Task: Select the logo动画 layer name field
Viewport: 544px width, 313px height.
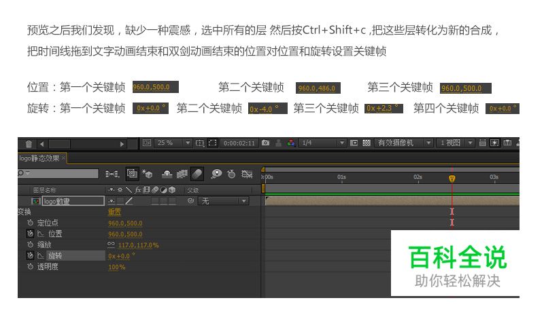Action: point(73,201)
